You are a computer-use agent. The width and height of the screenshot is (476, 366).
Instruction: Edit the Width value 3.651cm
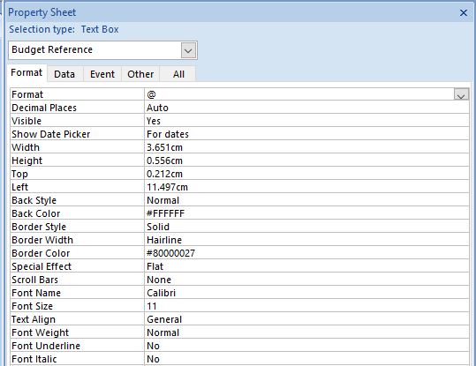[306, 147]
